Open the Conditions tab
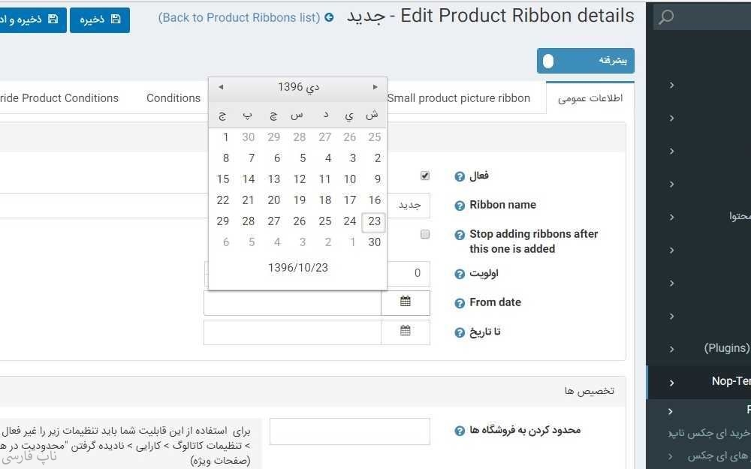Viewport: 751px width, 469px height. tap(173, 98)
